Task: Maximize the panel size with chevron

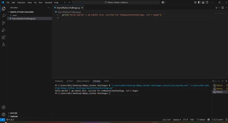Action: pyautogui.click(x=223, y=81)
